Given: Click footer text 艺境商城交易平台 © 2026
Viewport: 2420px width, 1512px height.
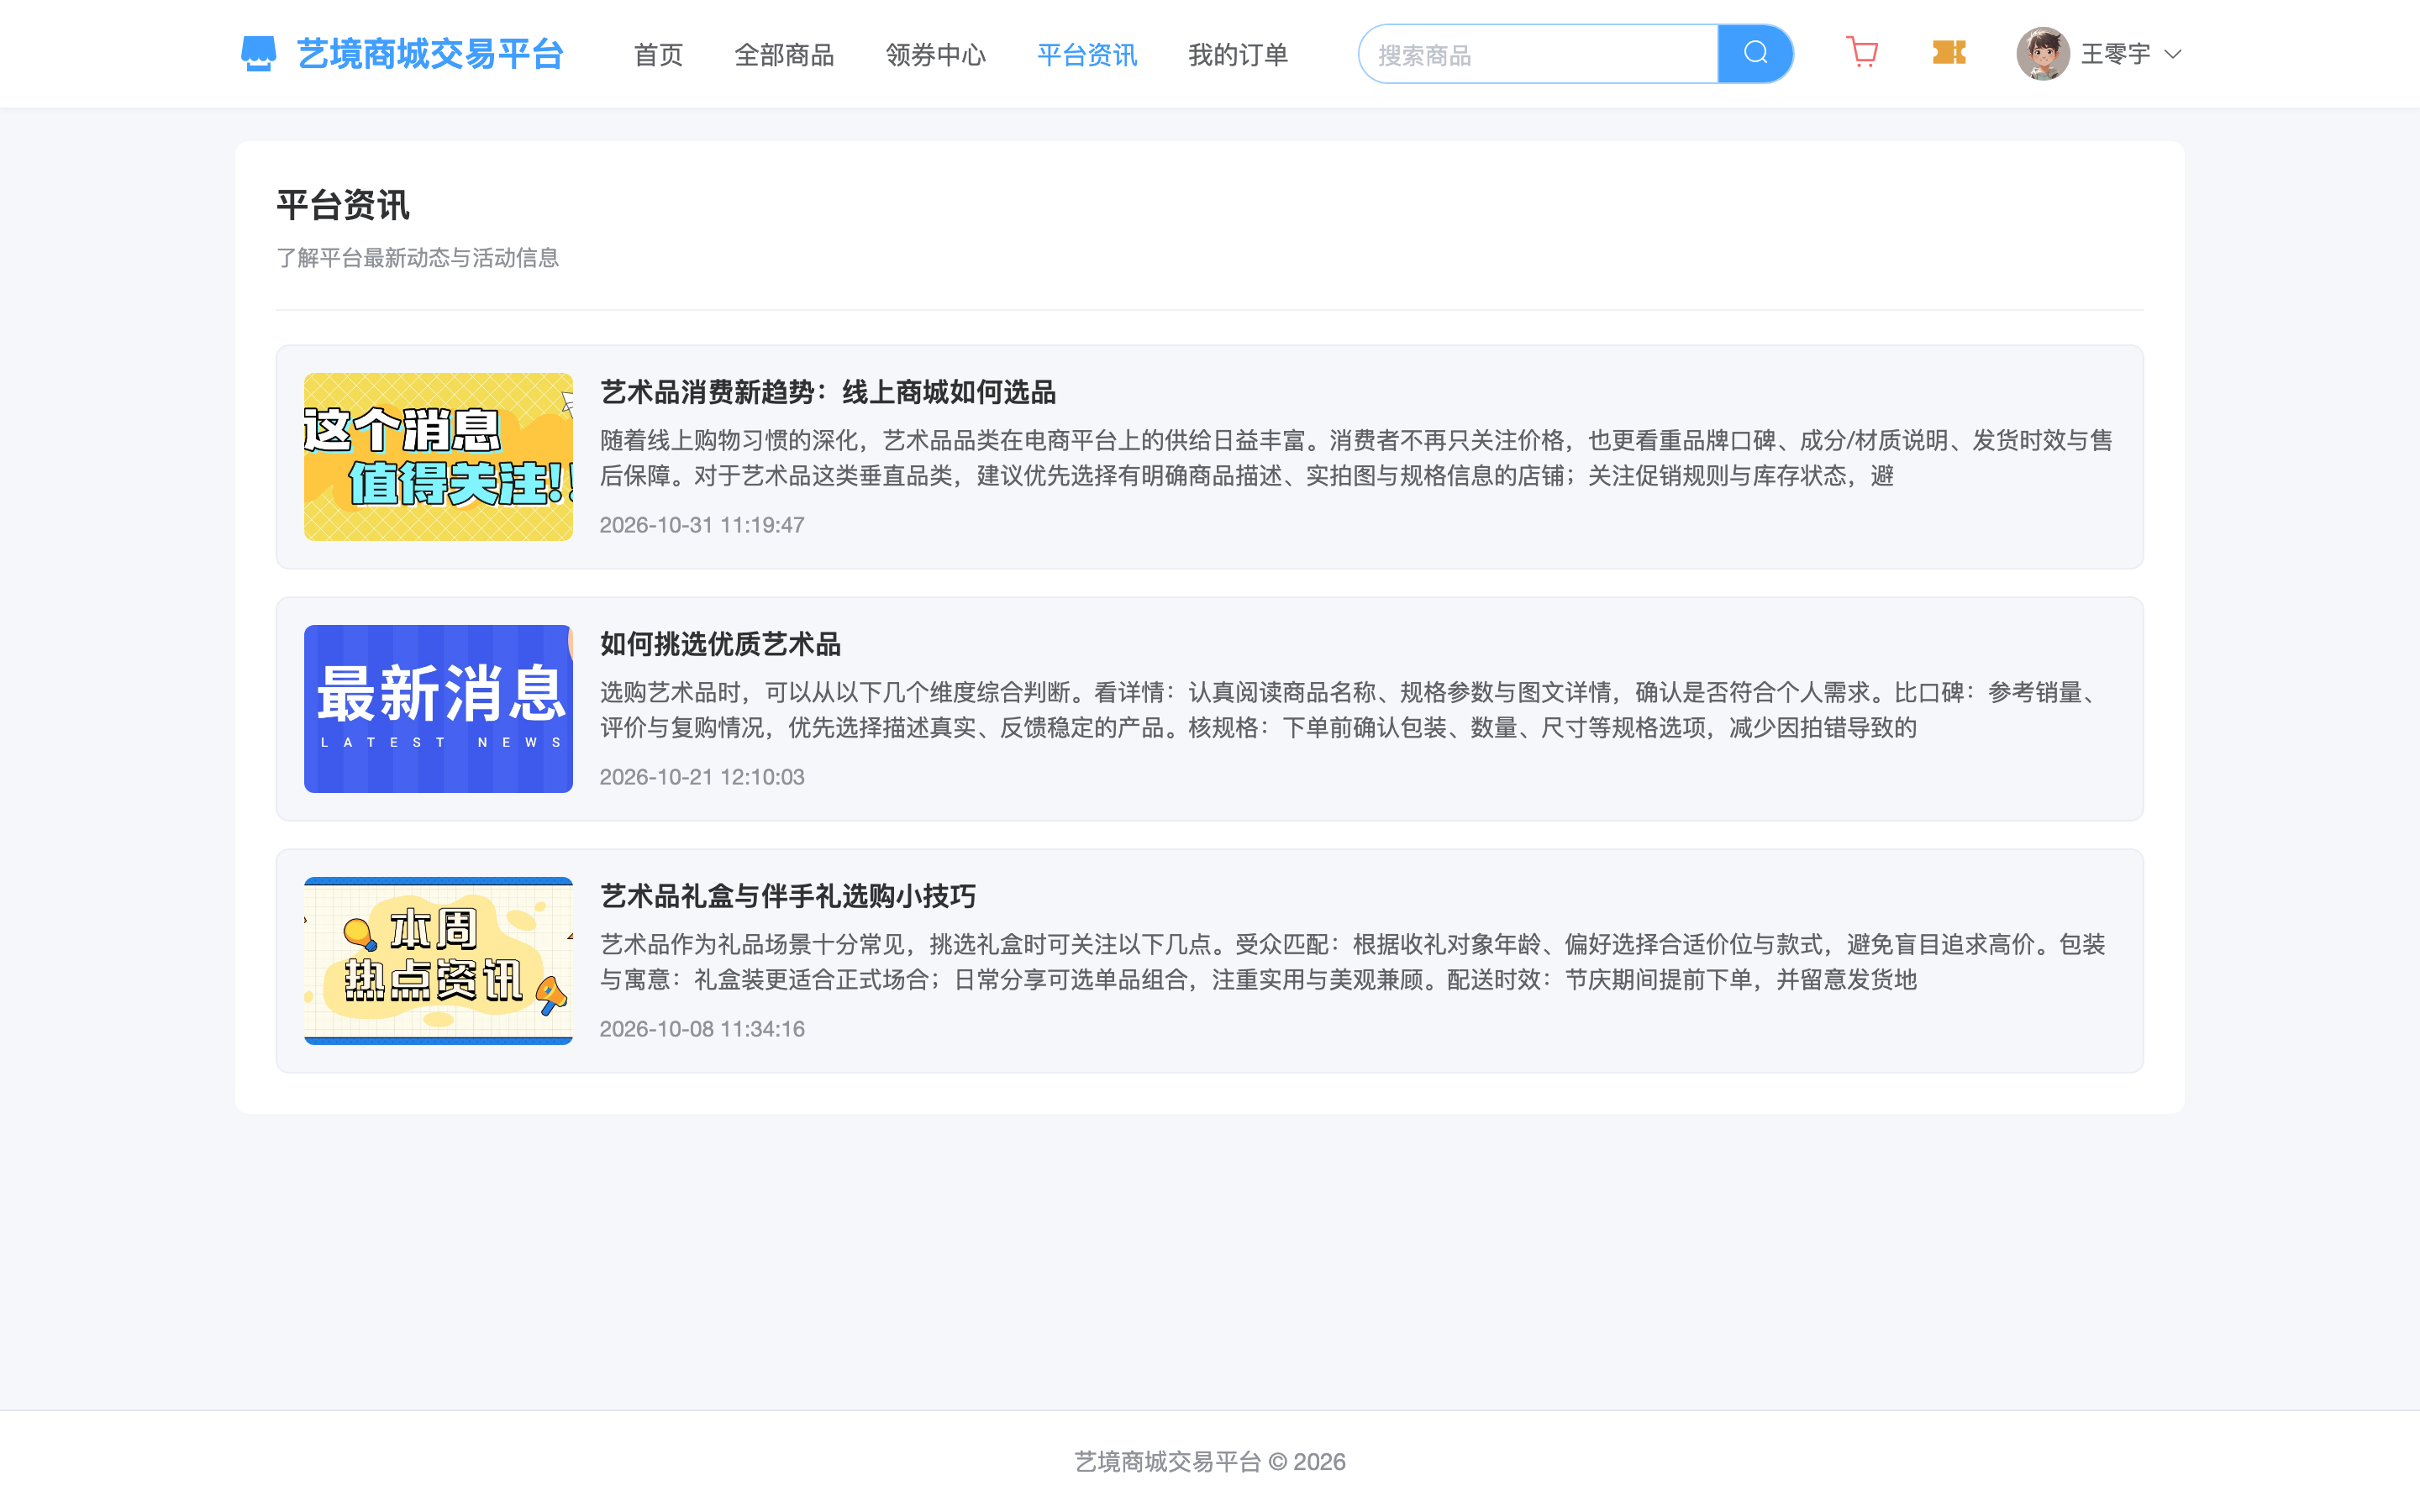Looking at the screenshot, I should [x=1210, y=1462].
